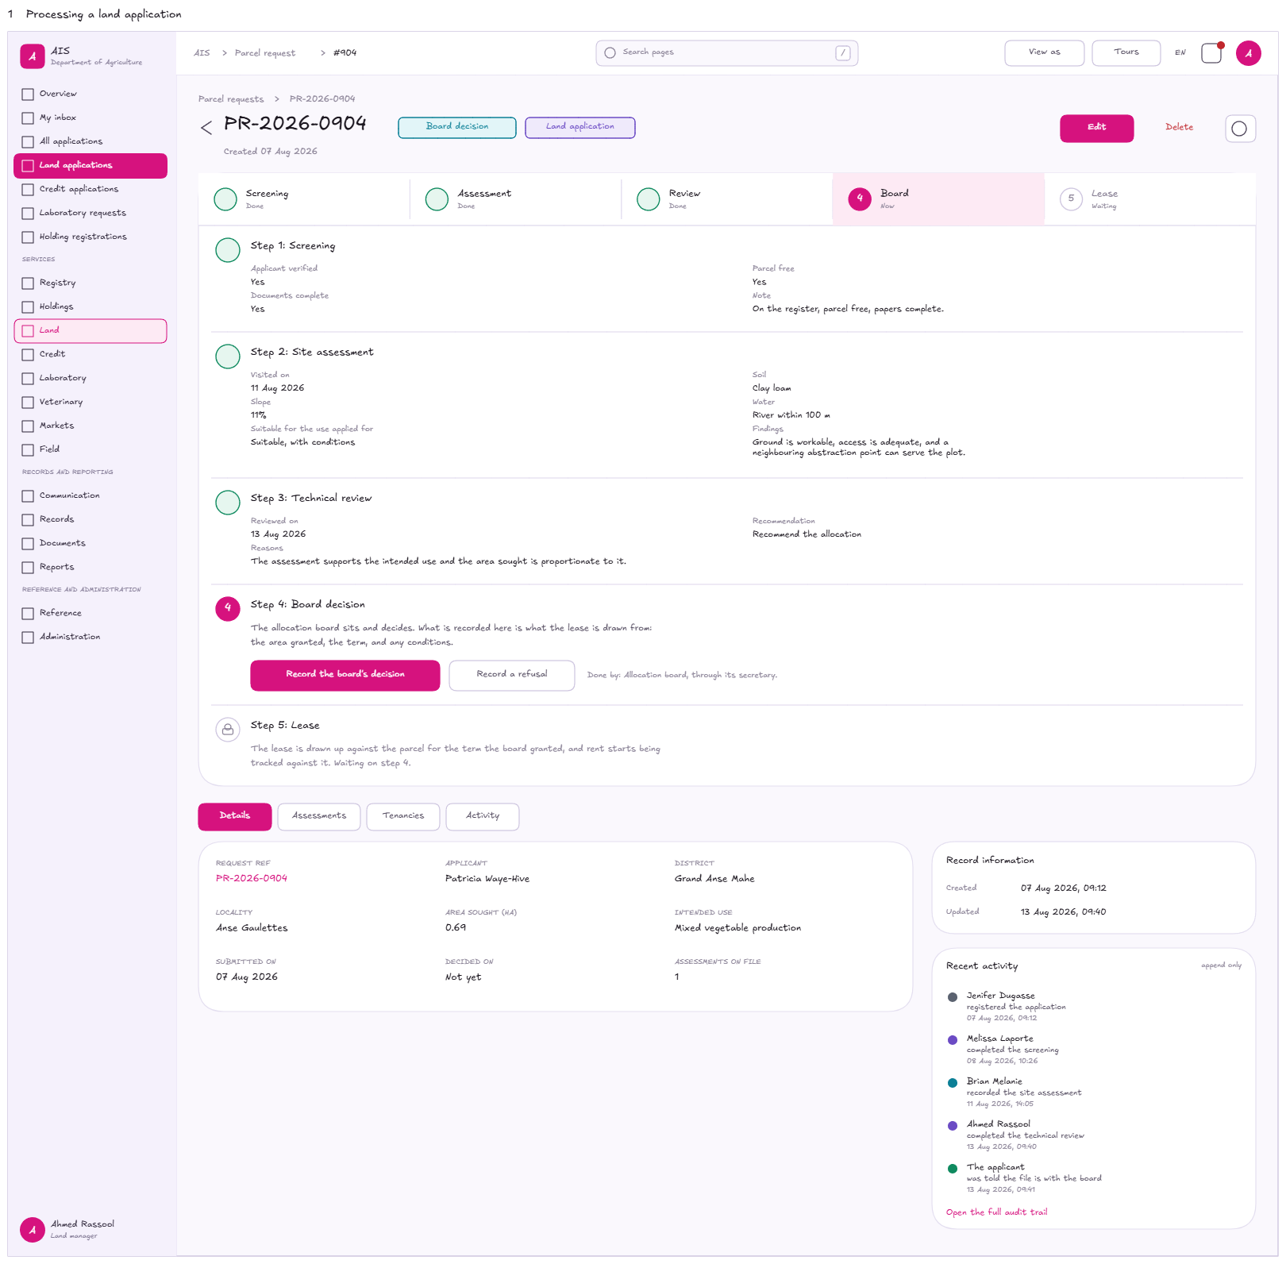
Task: Click Ahmed Rassool avatar at sidebar bottom
Action: [33, 1229]
